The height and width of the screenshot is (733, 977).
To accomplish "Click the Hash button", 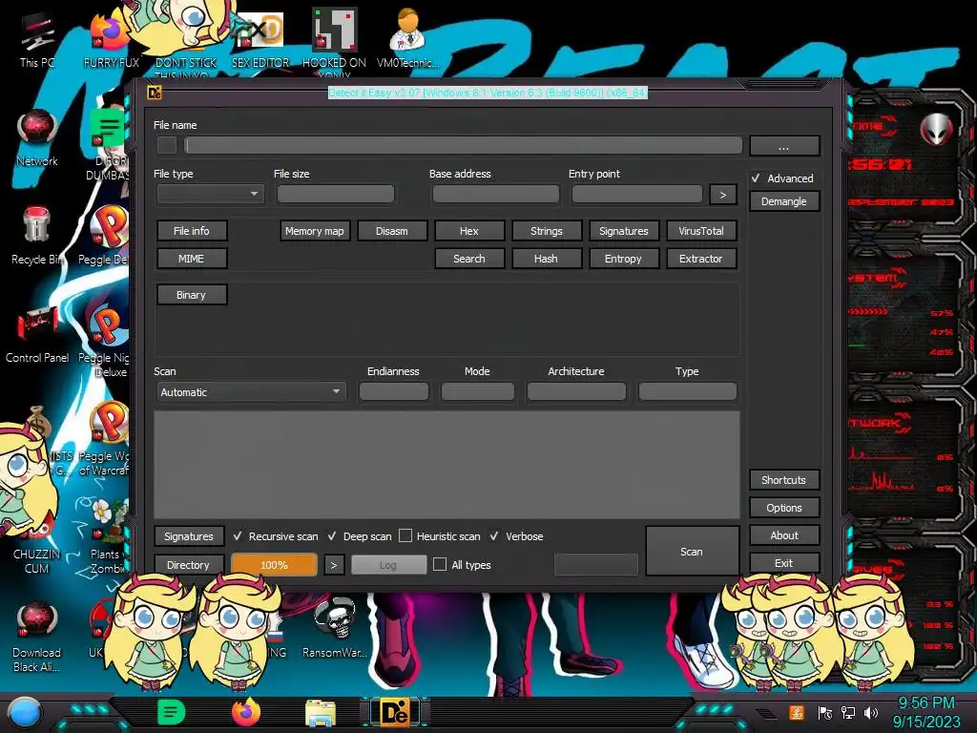I will pyautogui.click(x=546, y=259).
